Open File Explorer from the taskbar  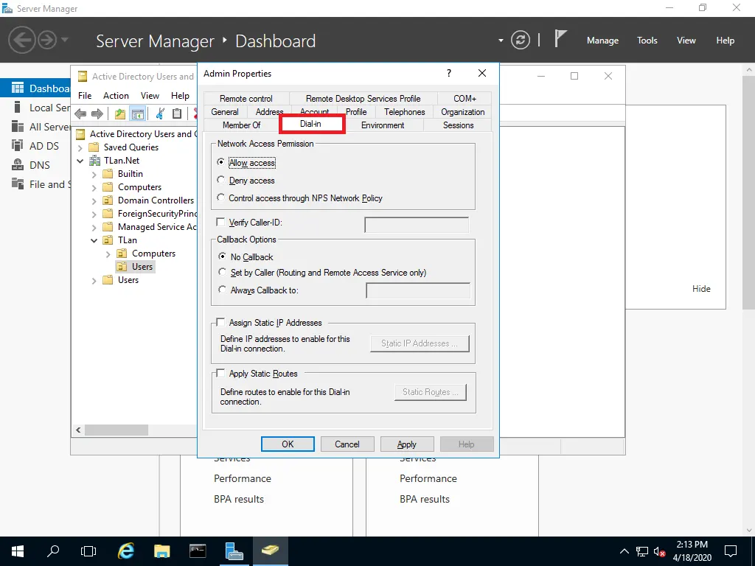point(161,551)
